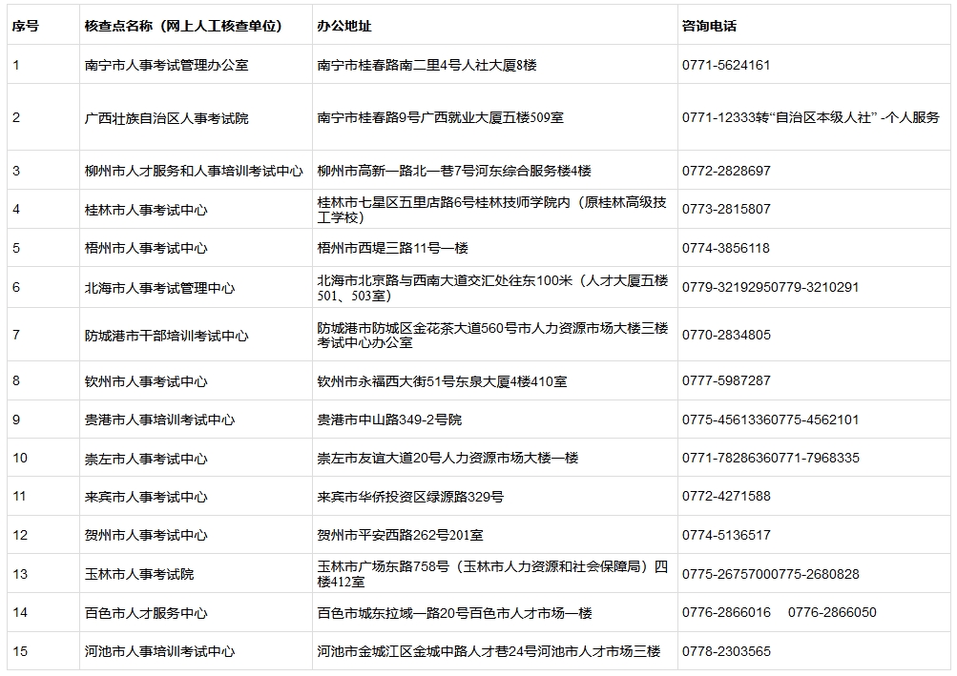Click address 桂林市七星区五里店路6号
The height and width of the screenshot is (676, 957).
(492, 209)
